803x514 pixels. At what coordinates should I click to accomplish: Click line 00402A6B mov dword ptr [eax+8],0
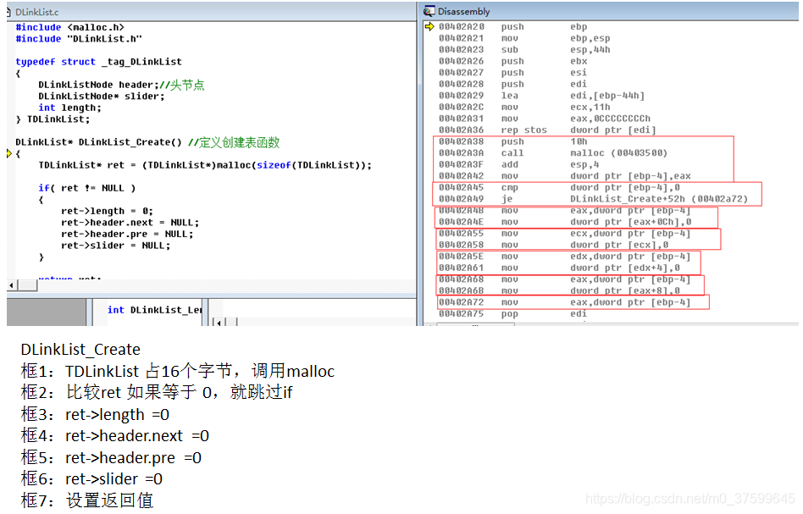[559, 290]
